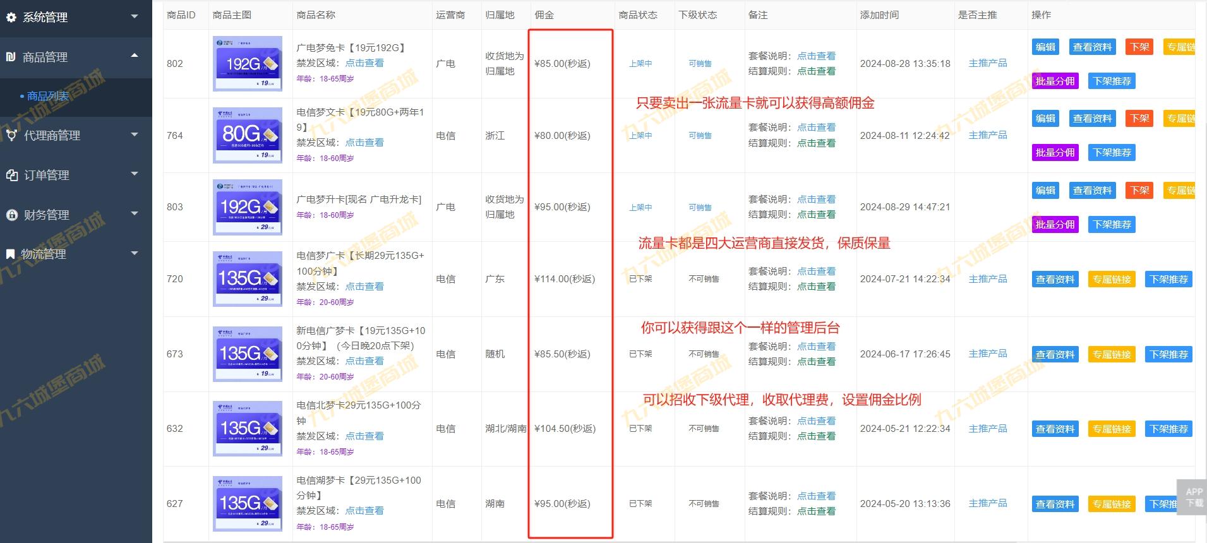1207x543 pixels.
Task: Select 湖北/湖南 location cell
Action: 506,429
